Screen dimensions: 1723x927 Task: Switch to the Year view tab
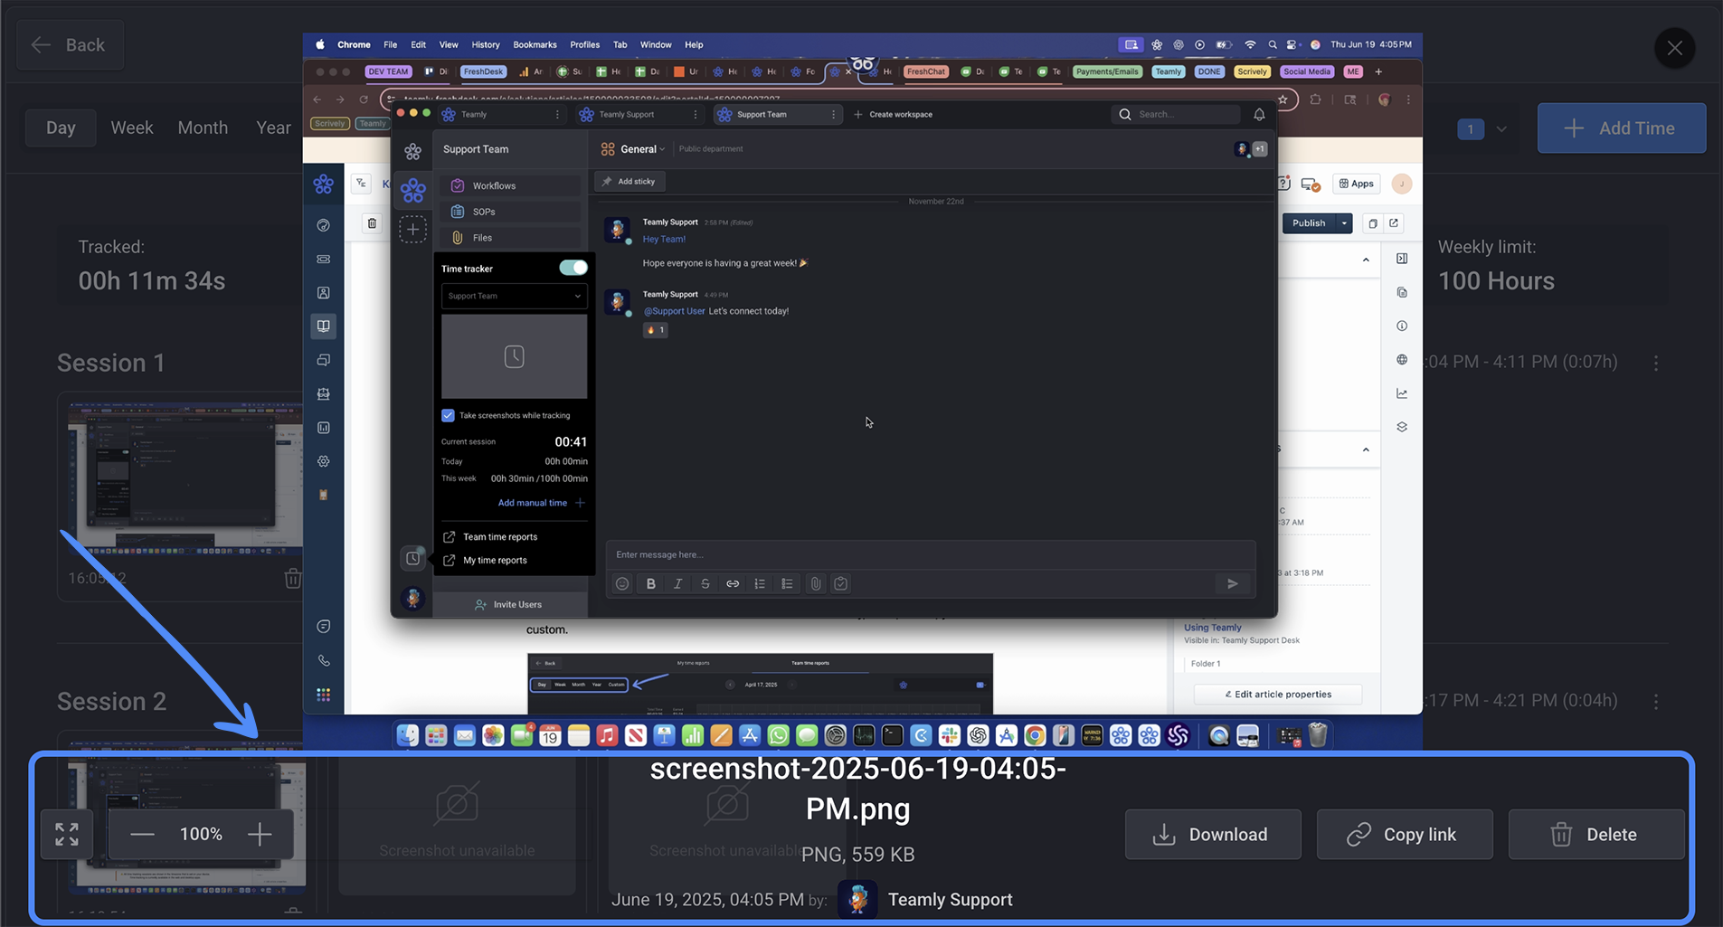point(273,128)
